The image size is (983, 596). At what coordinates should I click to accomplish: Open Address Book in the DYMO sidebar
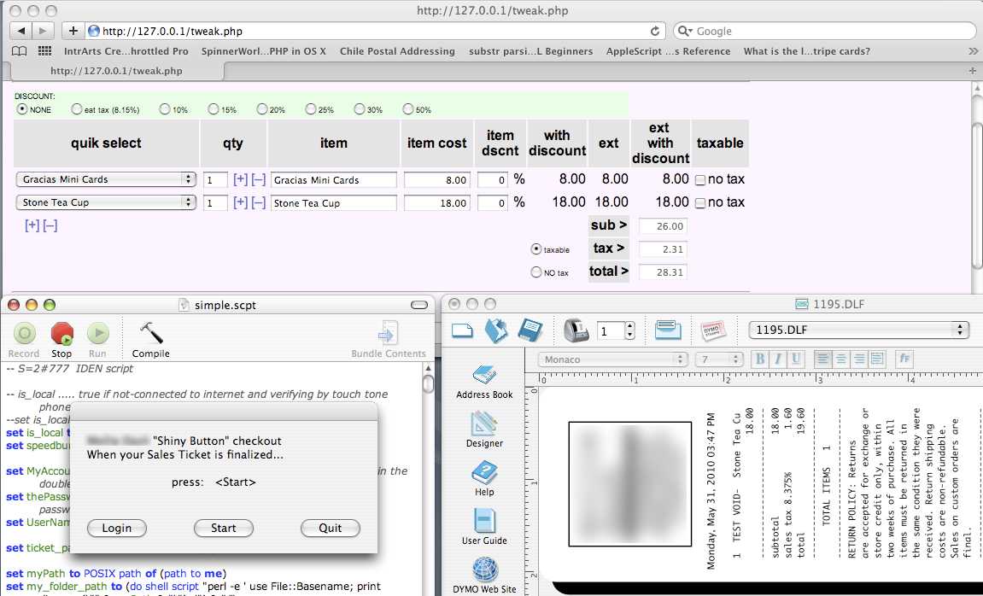coord(484,382)
